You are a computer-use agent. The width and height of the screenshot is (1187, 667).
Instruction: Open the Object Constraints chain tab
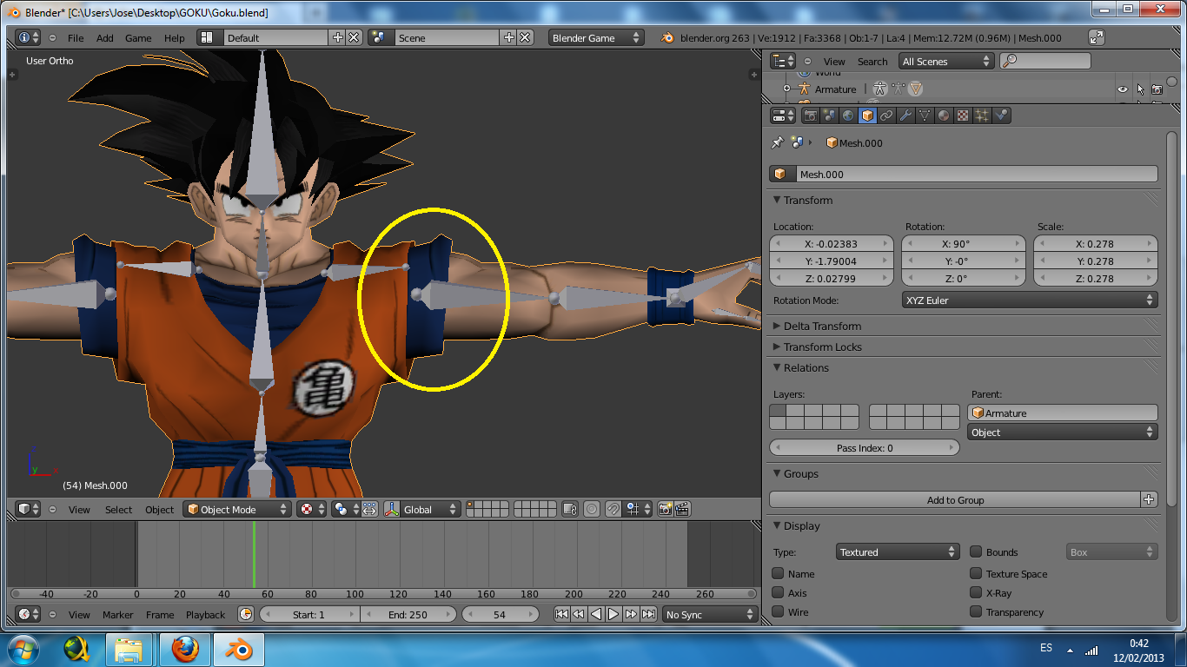(x=886, y=116)
